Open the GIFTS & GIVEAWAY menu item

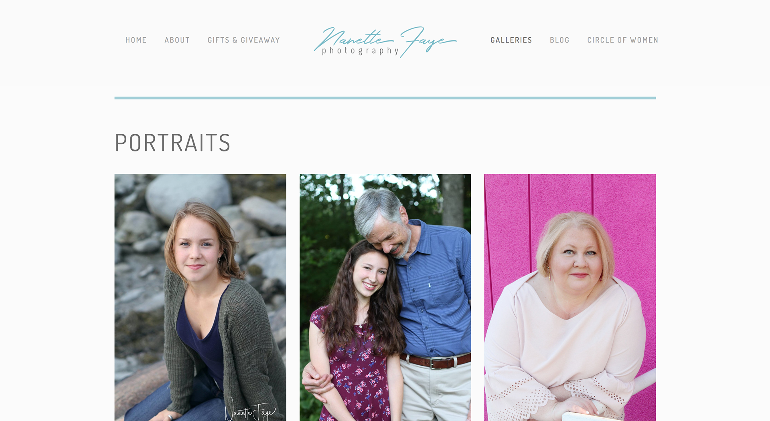coord(243,40)
